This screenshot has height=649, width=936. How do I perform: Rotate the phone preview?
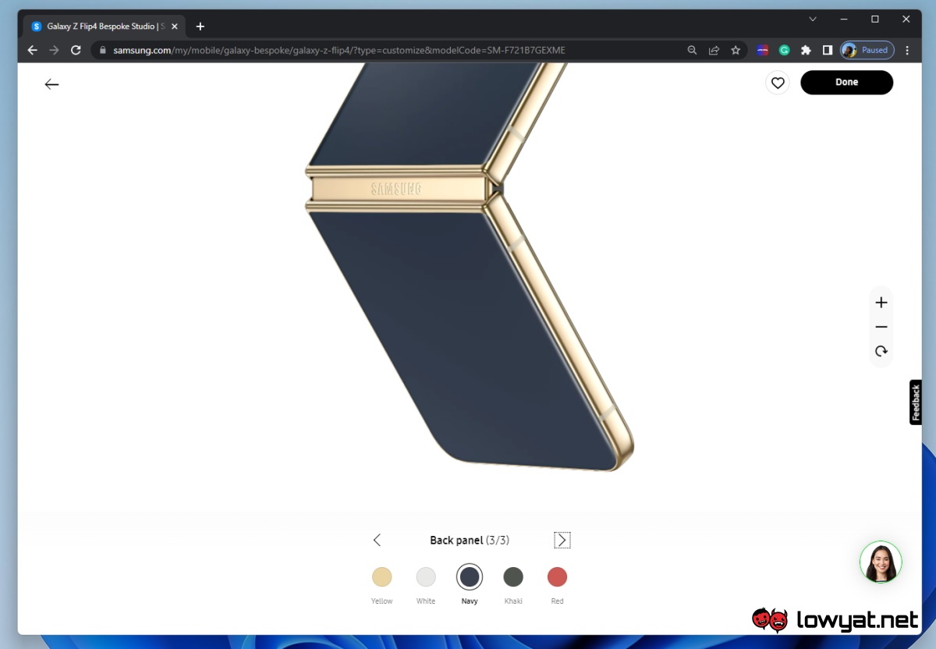click(881, 352)
